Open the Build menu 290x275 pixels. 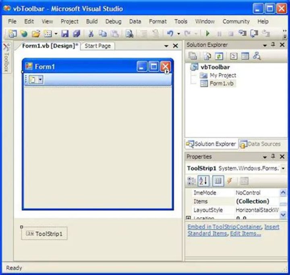click(x=92, y=21)
